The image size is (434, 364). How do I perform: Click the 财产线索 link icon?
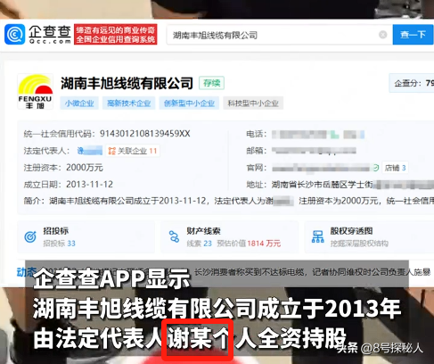[x=174, y=237]
